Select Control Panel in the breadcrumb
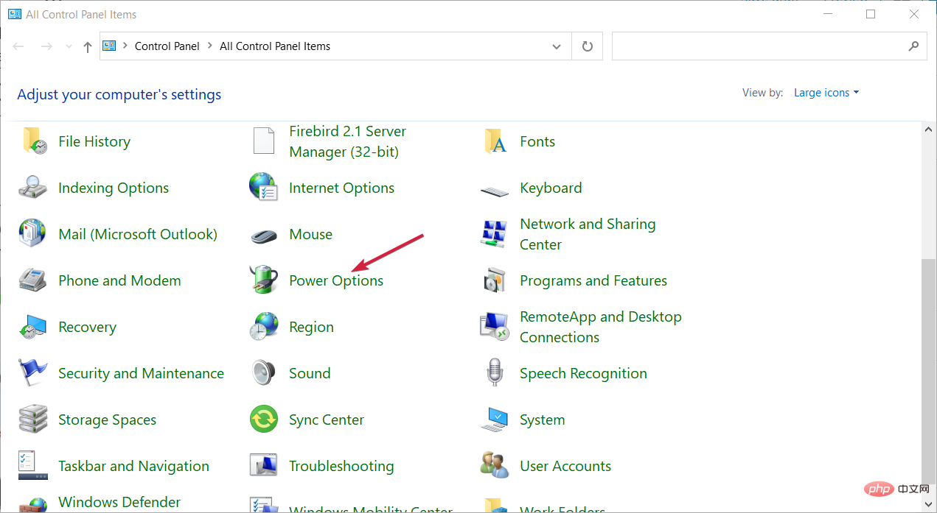The height and width of the screenshot is (513, 937). 167,46
